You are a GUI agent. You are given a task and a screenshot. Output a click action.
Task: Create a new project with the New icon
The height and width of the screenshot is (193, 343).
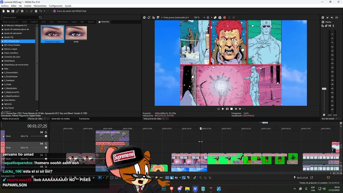(x=4, y=11)
